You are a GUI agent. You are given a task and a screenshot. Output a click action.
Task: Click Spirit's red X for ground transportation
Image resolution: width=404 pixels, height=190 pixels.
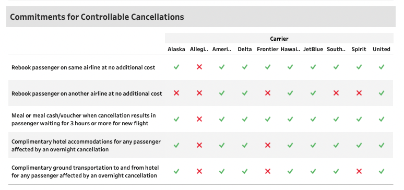[x=359, y=171]
